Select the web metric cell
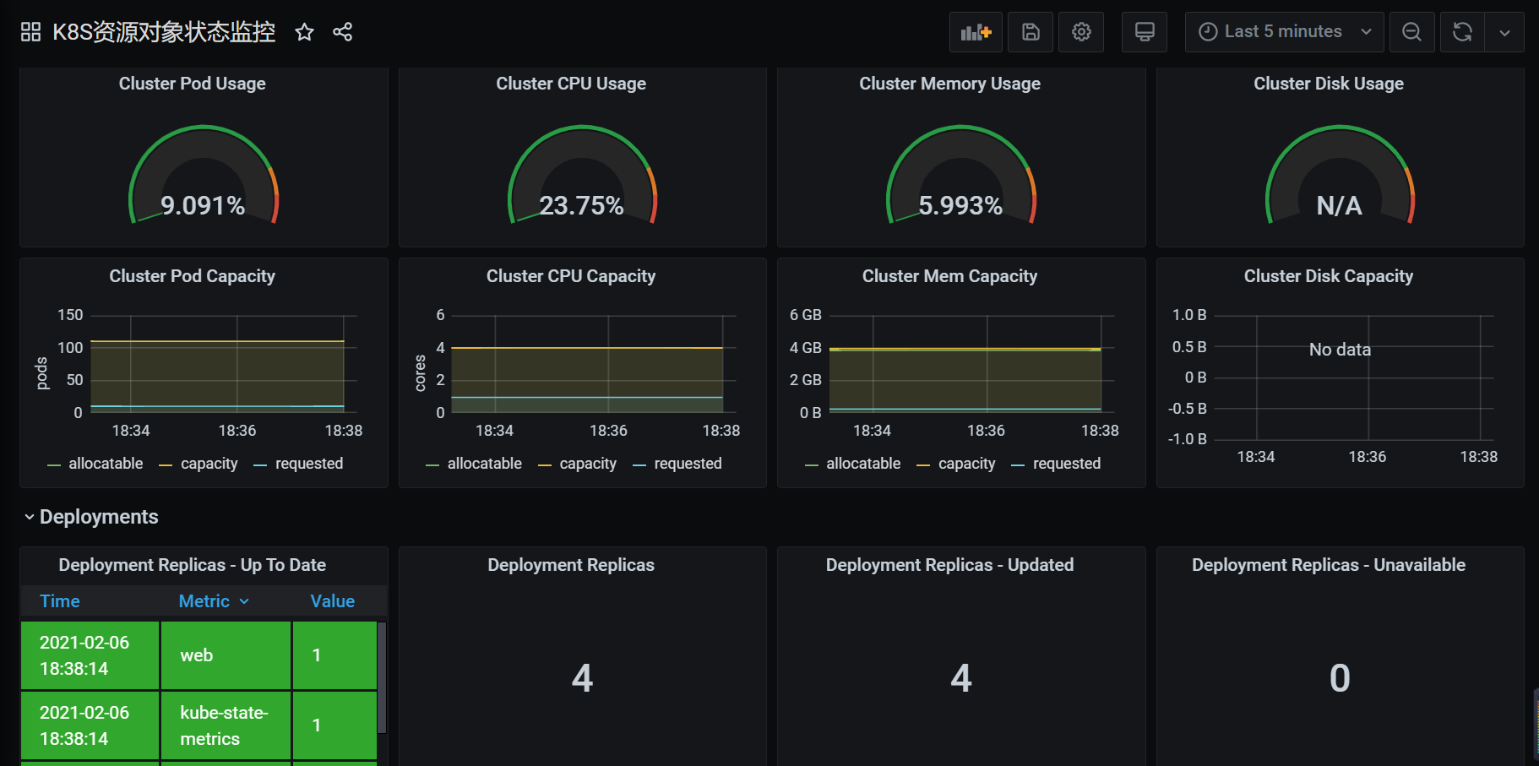The width and height of the screenshot is (1539, 766). point(226,655)
